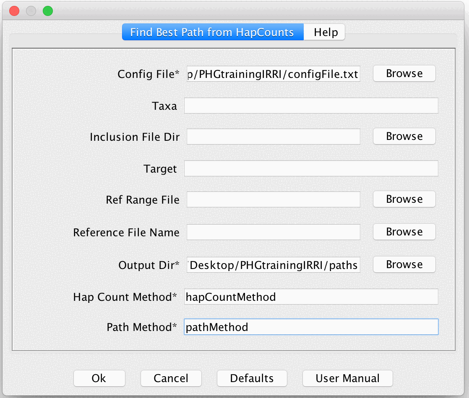Cancel the dialog
This screenshot has width=469, height=398.
[x=171, y=378]
